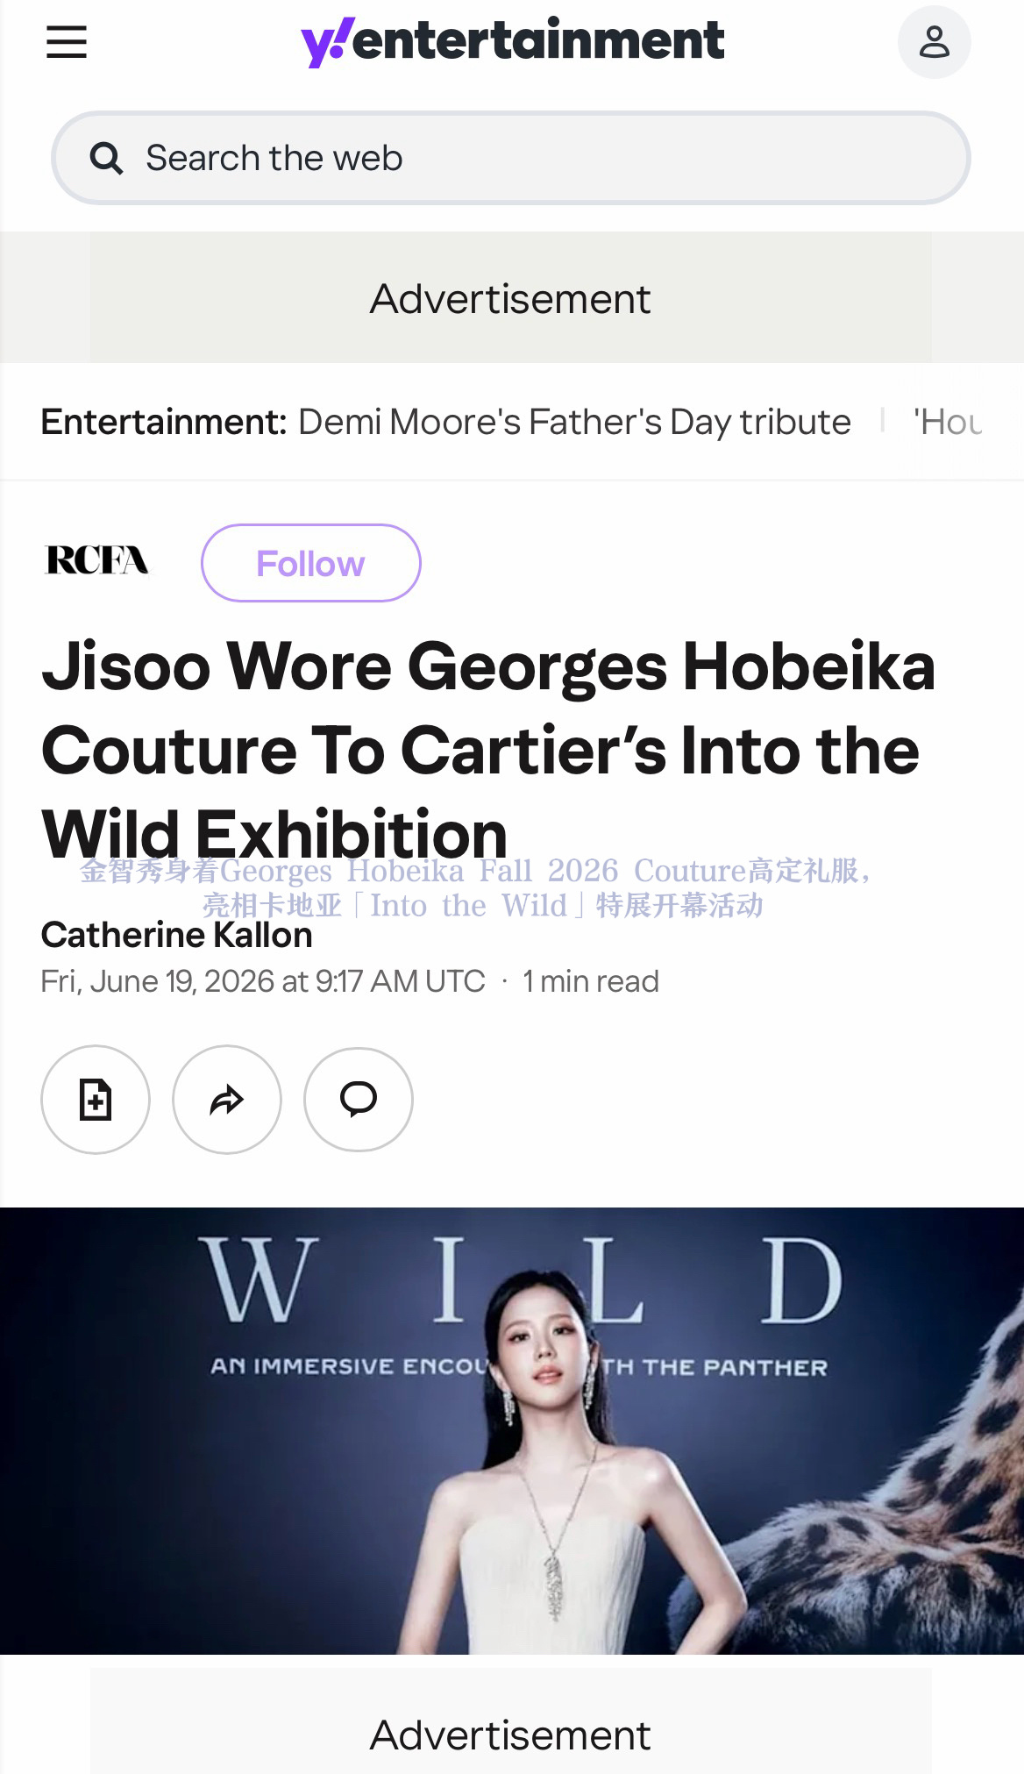The image size is (1024, 1774).
Task: Click the Chinese translation subtitle text
Action: tap(478, 887)
